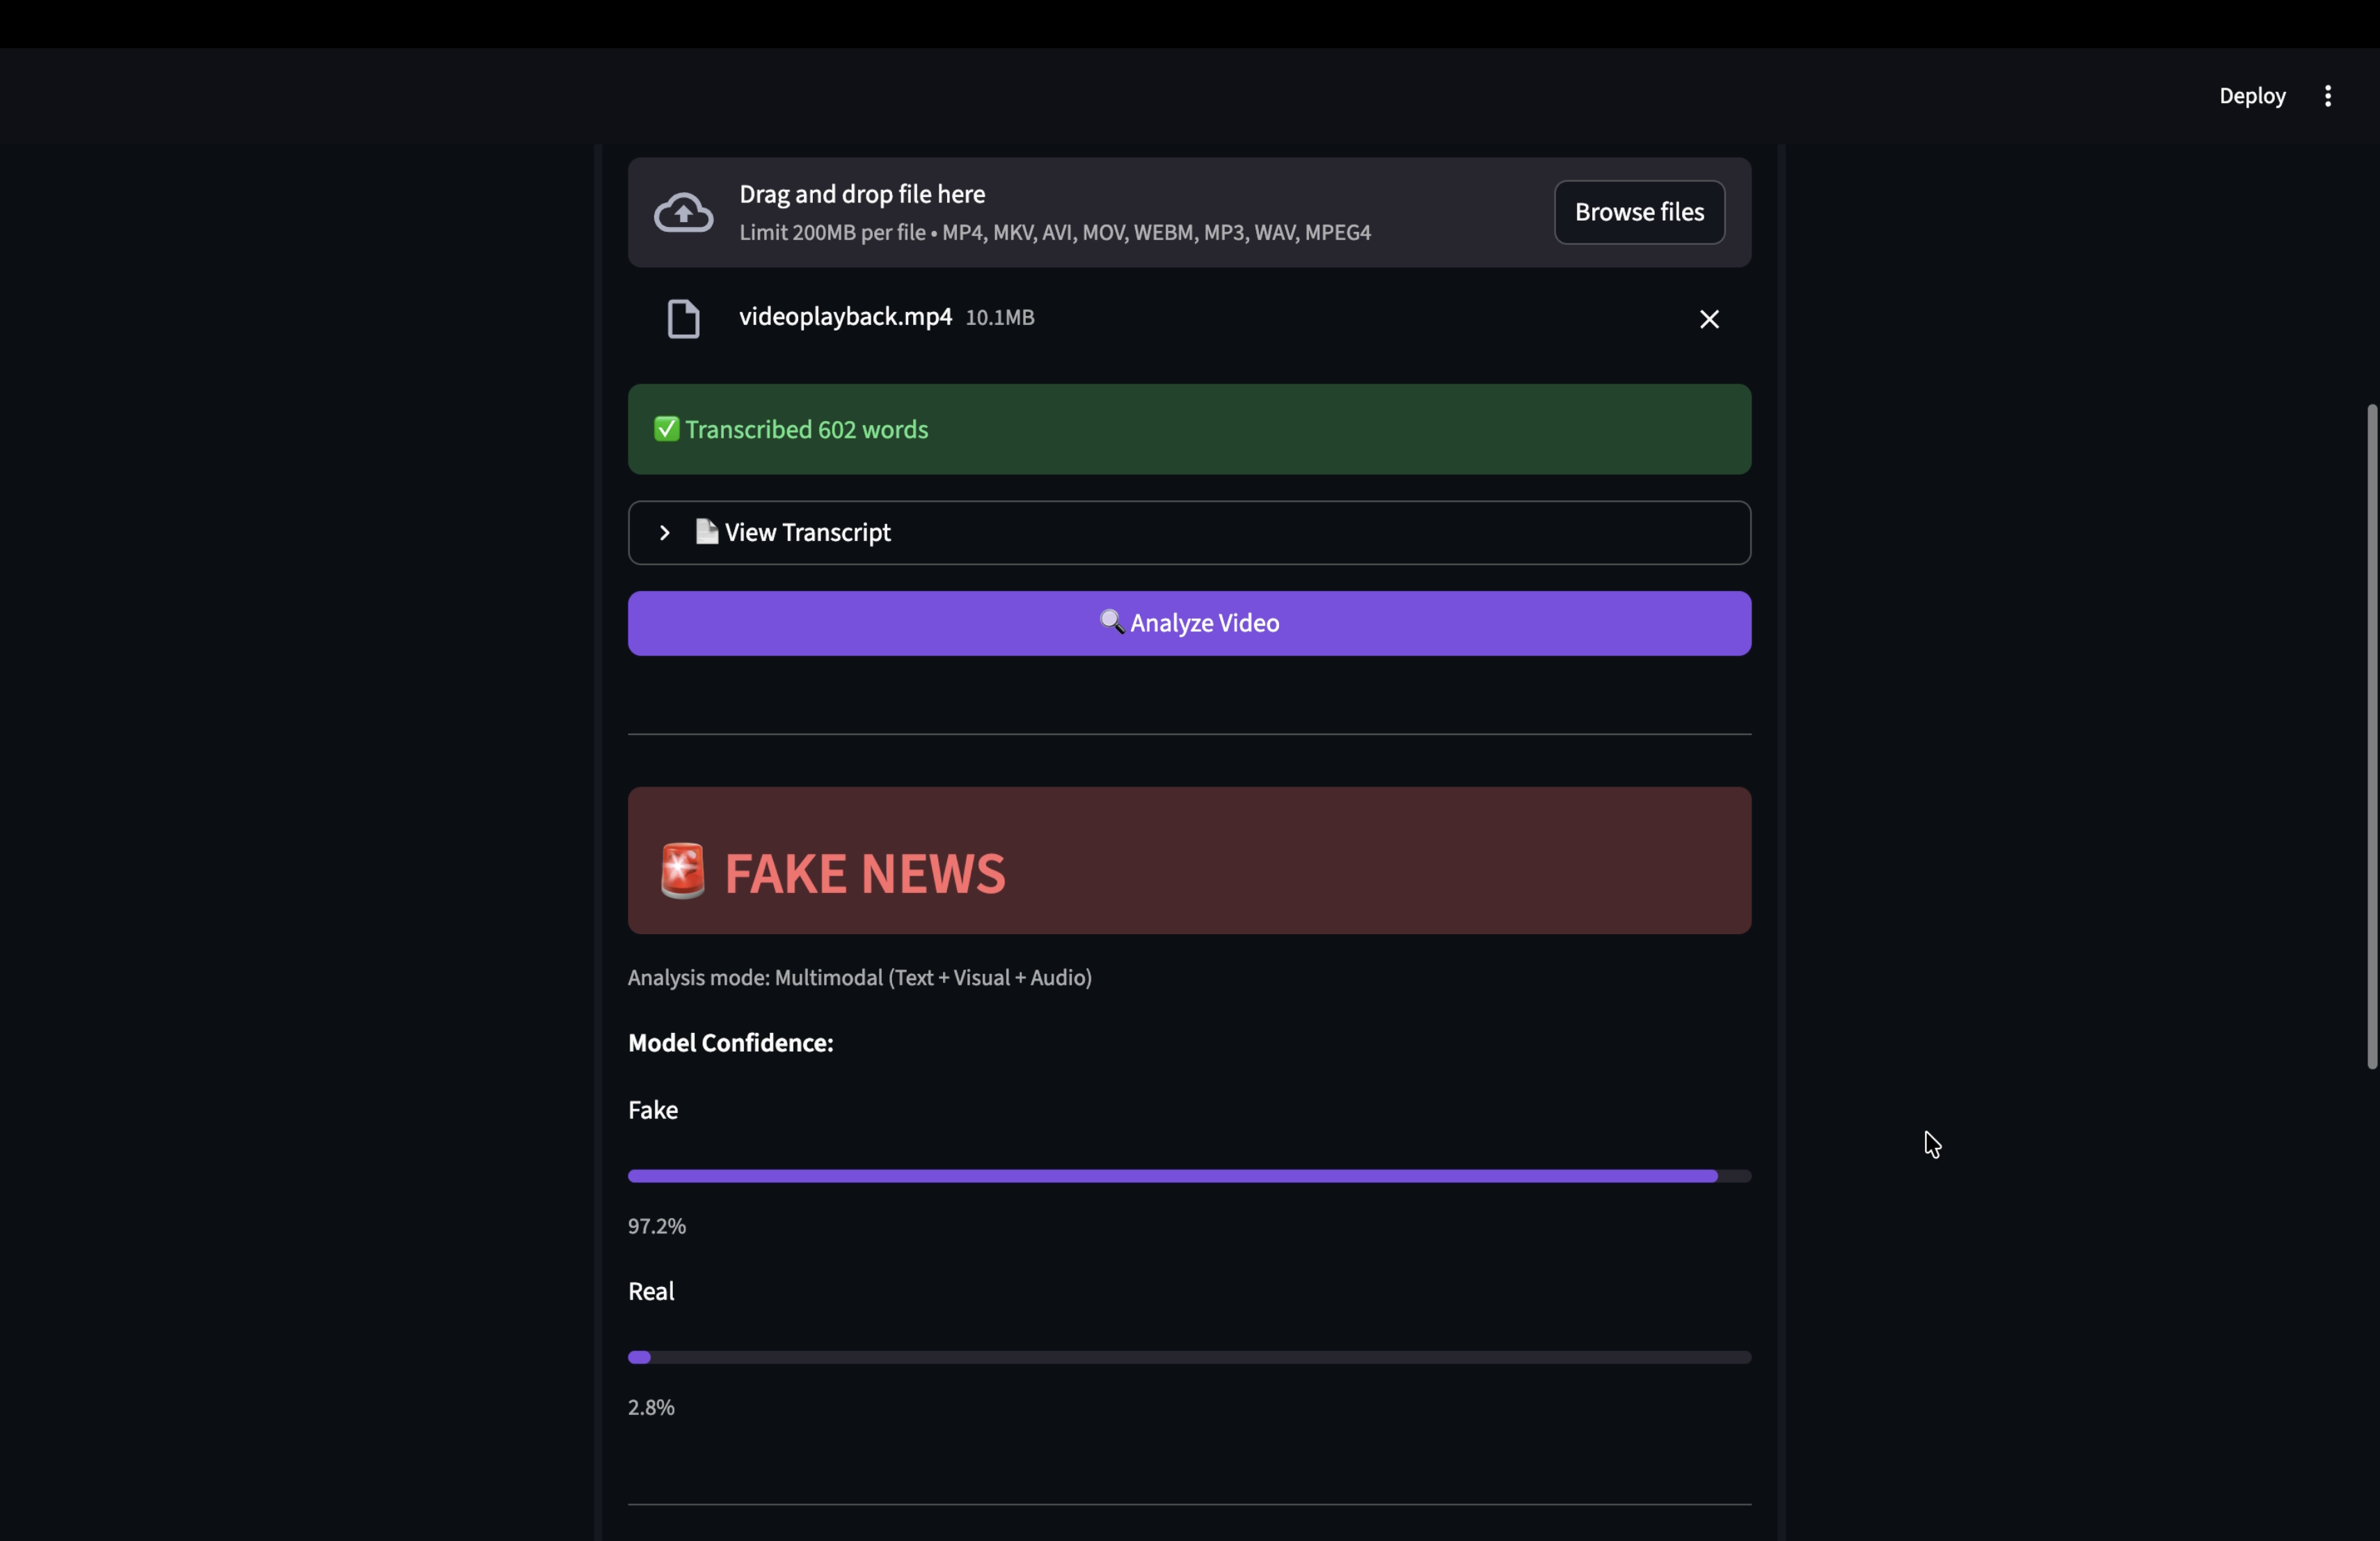Click Browse files button
This screenshot has height=1541, width=2380.
1639,212
